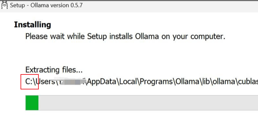Click the word 'Ollama' in the wait message
Image resolution: width=258 pixels, height=120 pixels.
[x=147, y=36]
